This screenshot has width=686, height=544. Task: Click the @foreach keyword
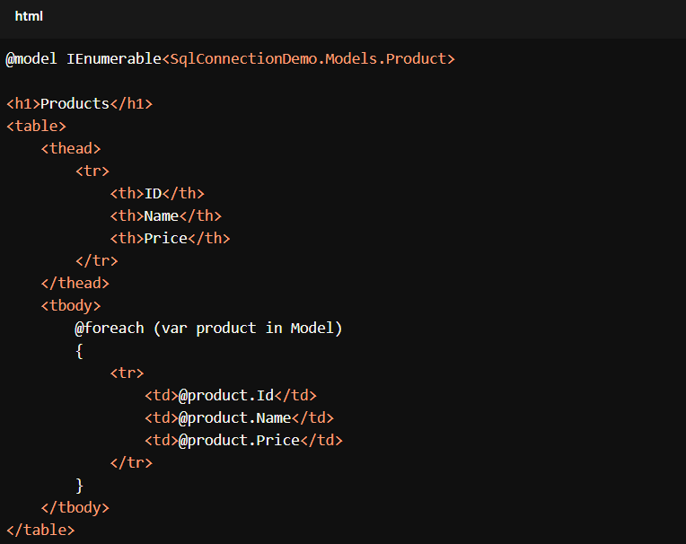(x=110, y=329)
